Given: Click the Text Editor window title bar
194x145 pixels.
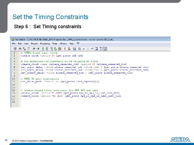Looking at the screenshot, I should (90, 39).
